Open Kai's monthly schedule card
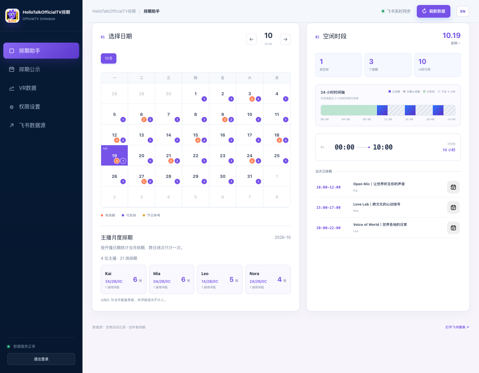Viewport: 479px width, 373px height. pos(123,279)
